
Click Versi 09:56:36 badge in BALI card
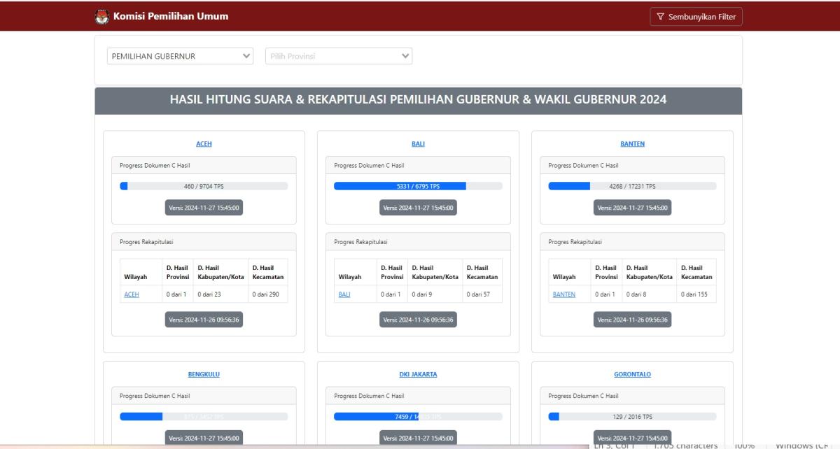pyautogui.click(x=418, y=320)
